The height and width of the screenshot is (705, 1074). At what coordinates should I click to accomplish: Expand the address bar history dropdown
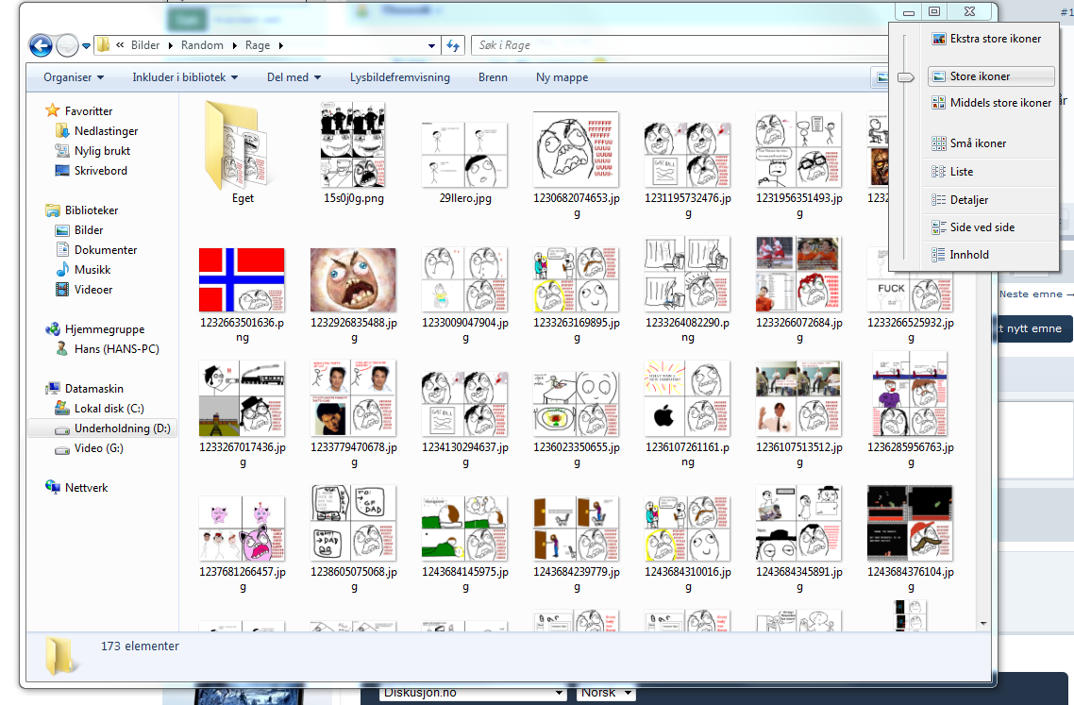[431, 46]
